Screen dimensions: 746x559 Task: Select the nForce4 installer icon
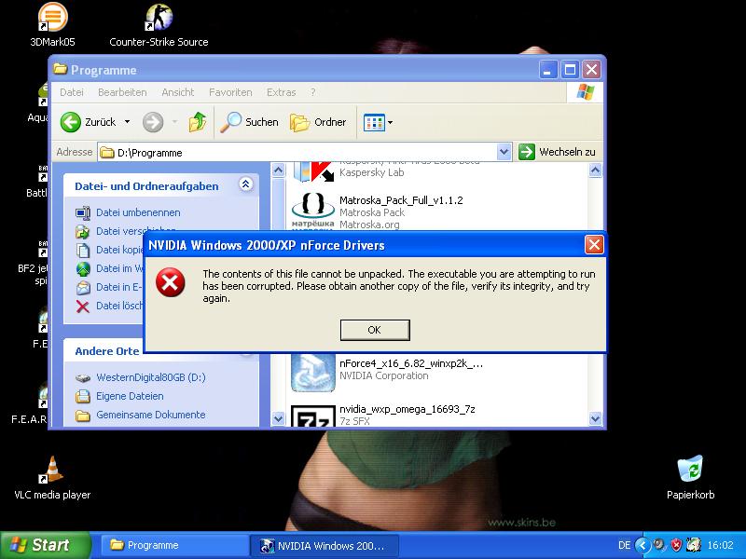pyautogui.click(x=312, y=374)
